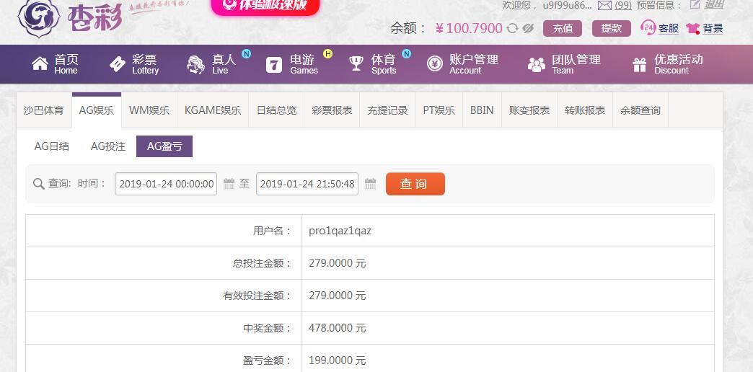
Task: Click the 盈亏金额 199.0000 元 value
Action: click(x=337, y=360)
